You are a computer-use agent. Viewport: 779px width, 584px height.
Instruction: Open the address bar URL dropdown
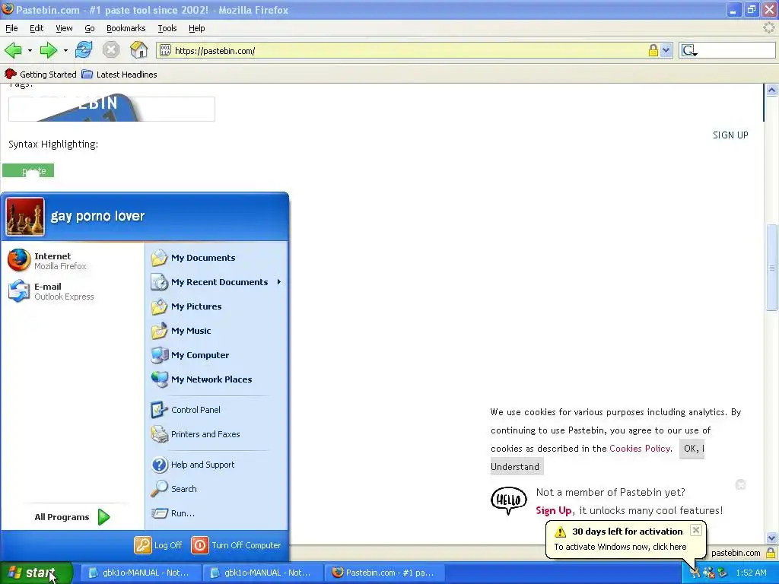pyautogui.click(x=666, y=50)
